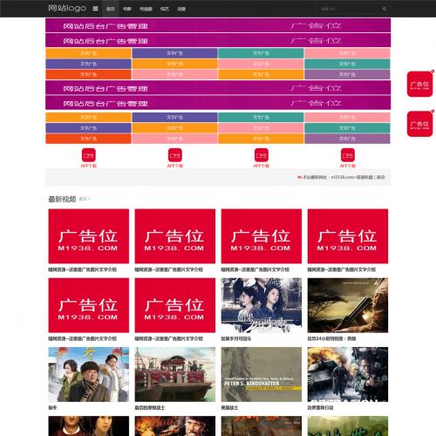
Task: Expand 更多 next to 最新视频
Action: click(x=85, y=199)
